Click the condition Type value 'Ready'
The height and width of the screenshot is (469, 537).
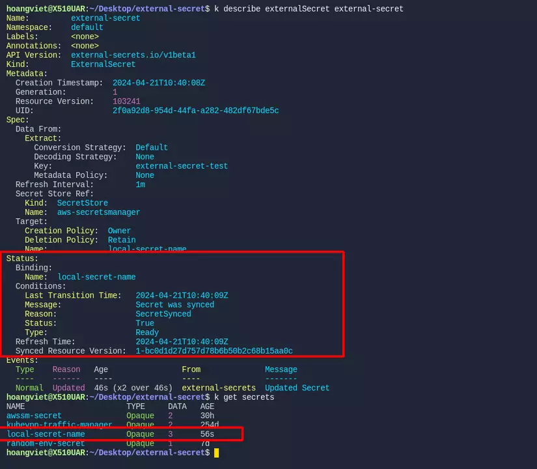(x=147, y=333)
